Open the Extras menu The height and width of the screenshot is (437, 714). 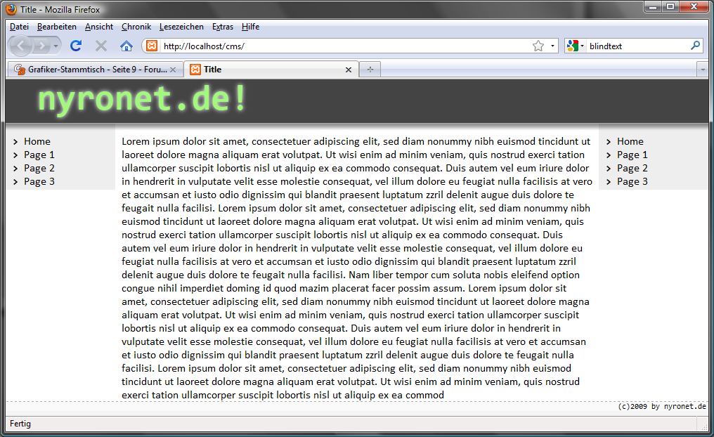coord(222,27)
